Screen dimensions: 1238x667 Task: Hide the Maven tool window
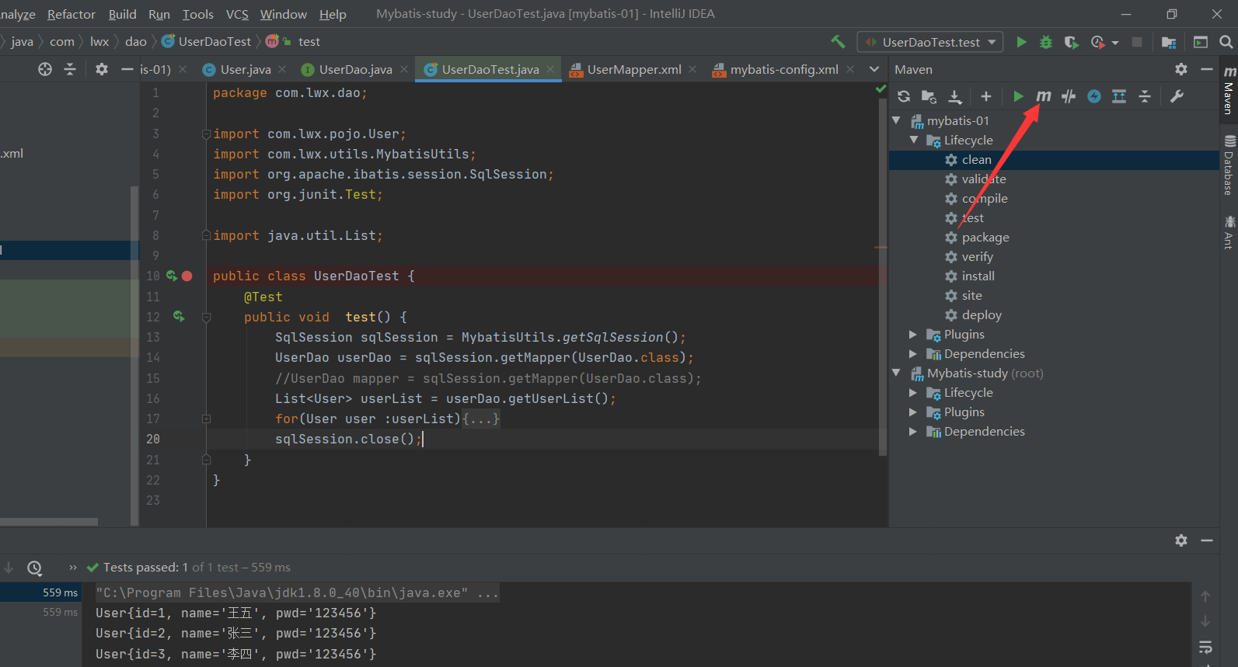[x=1207, y=69]
